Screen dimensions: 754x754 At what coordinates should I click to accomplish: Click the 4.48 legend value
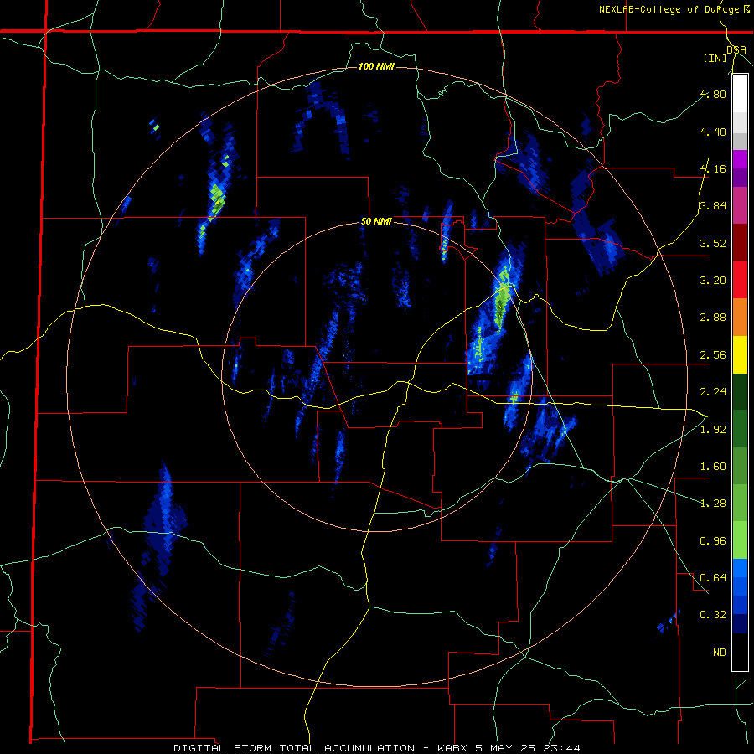point(713,132)
